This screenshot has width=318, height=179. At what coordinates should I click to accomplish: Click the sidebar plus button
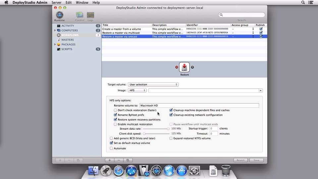click(60, 160)
